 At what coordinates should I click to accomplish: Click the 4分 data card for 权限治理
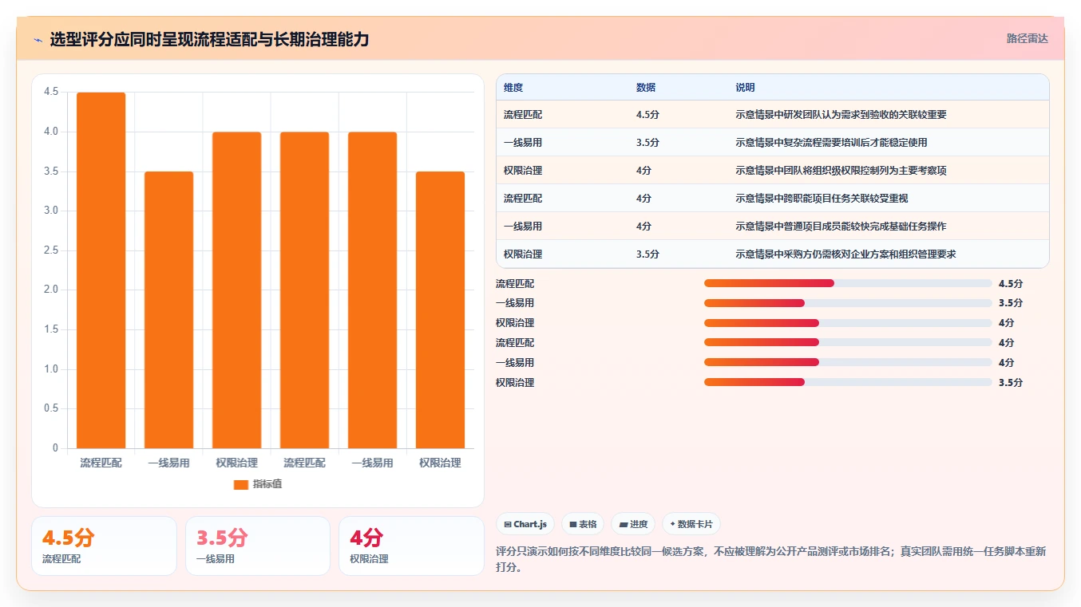pos(411,546)
